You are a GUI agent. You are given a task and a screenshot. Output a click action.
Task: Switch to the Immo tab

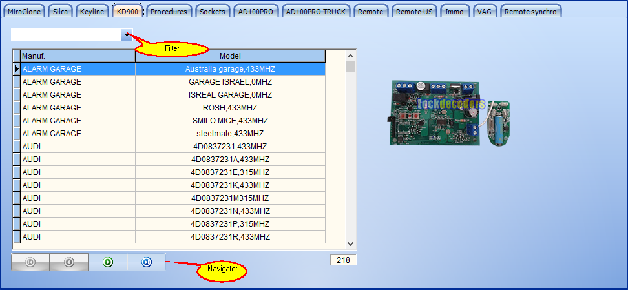455,12
